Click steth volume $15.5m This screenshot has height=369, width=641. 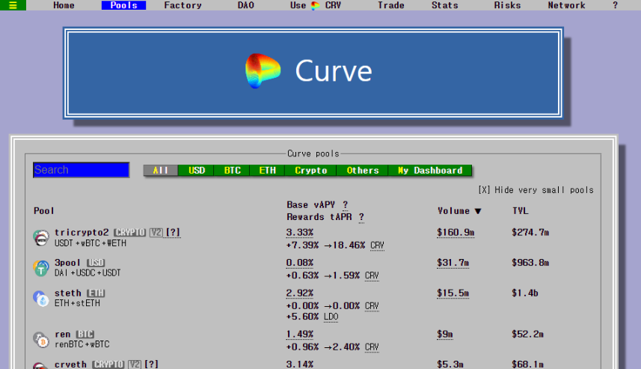453,293
